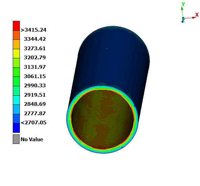Pick the green swatch between 3131.97 and 3061.15
Image resolution: width=200 pixels, height=186 pixels.
tap(16, 72)
